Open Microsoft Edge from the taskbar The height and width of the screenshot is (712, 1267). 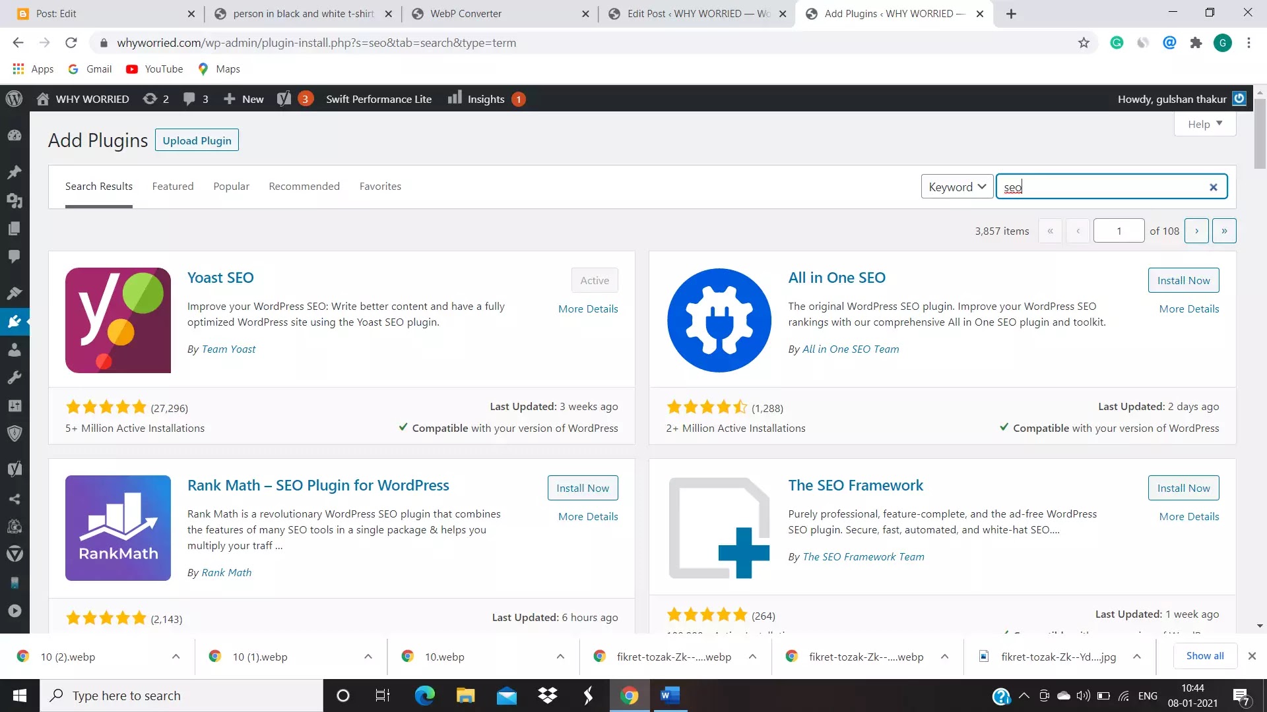tap(424, 696)
